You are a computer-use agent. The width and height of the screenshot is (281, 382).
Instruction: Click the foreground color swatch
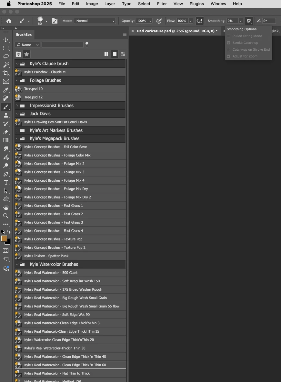point(4,238)
